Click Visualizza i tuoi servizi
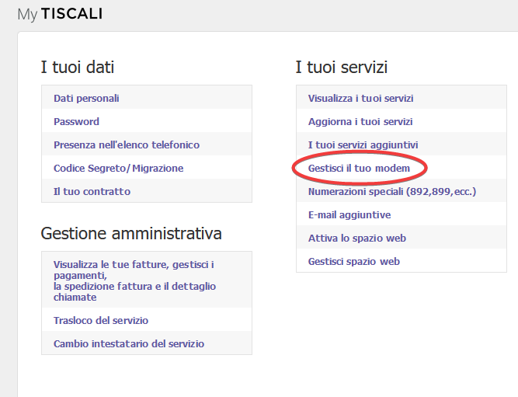Screen dimensions: 518x397 point(361,98)
